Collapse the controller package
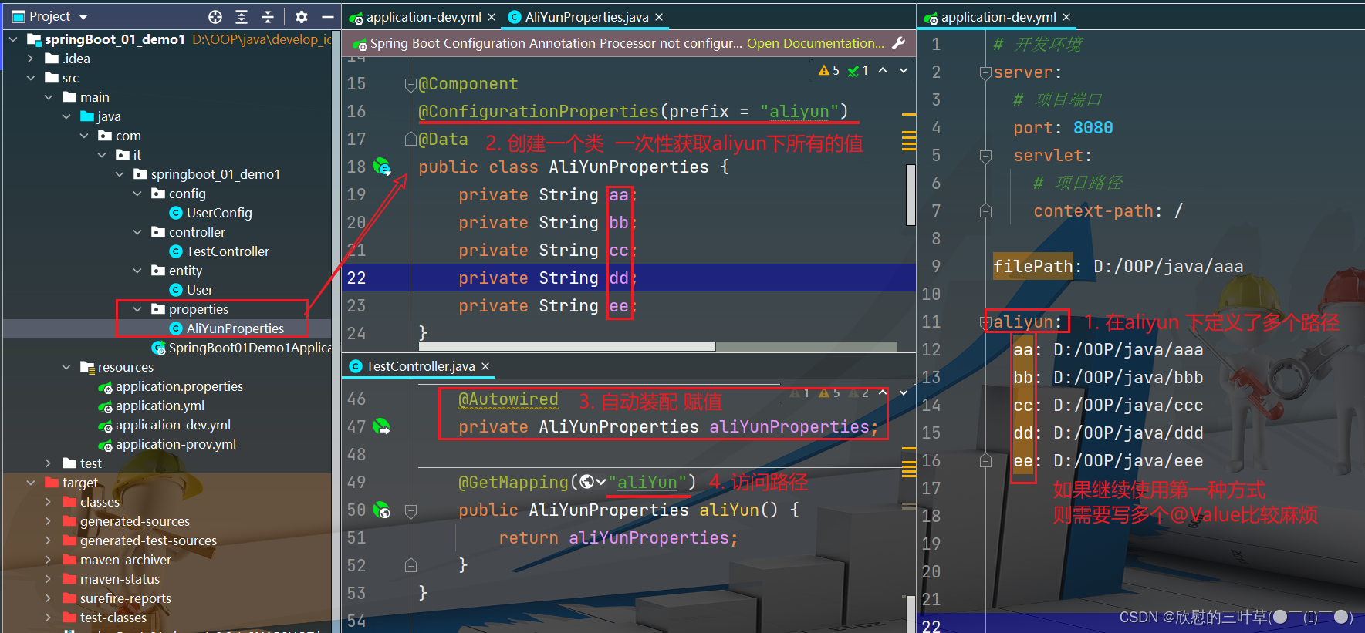Viewport: 1365px width, 633px height. click(x=137, y=232)
